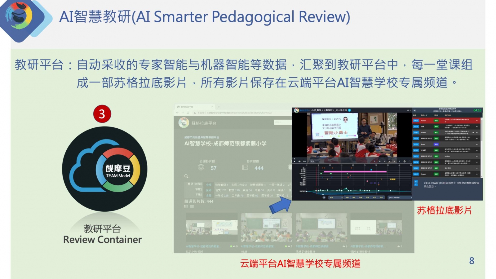Collapse the 04:16 Power comment row
The height and width of the screenshot is (279, 496).
477,121
